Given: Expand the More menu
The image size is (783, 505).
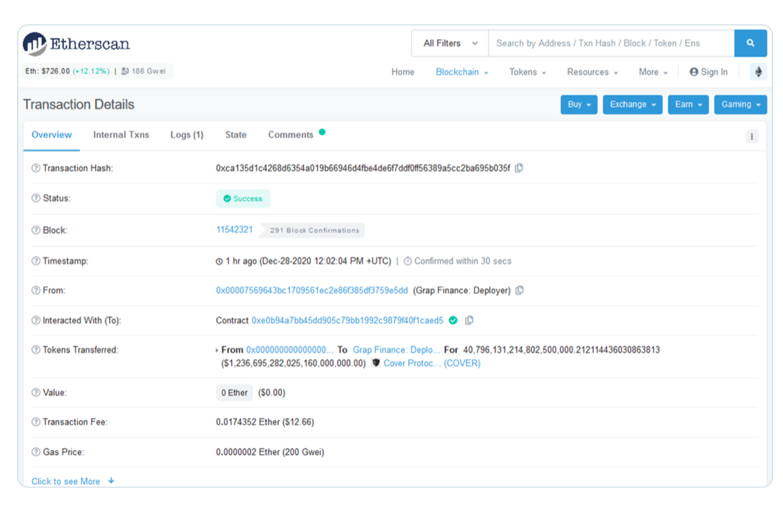Looking at the screenshot, I should click(x=653, y=72).
